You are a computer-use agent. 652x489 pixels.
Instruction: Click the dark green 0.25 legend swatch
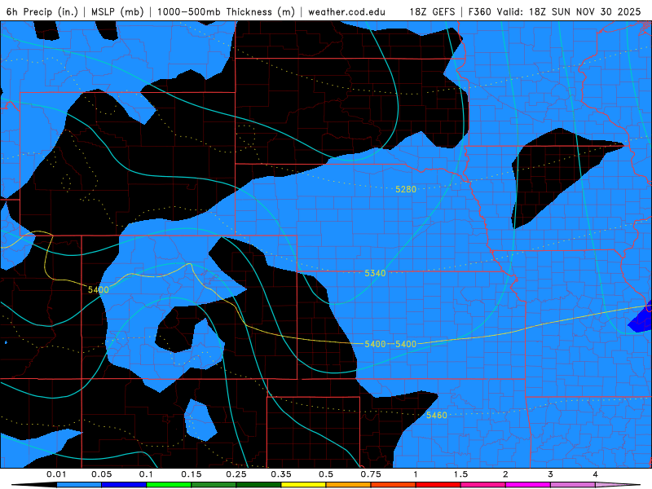click(258, 485)
